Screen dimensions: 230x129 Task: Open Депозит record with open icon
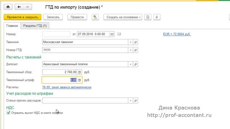pyautogui.click(x=135, y=64)
